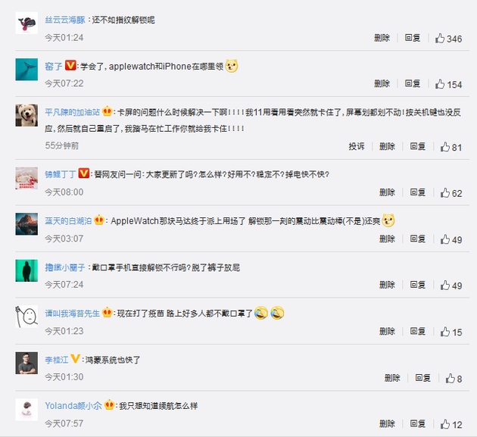This screenshot has height=437, width=477.
Task: Like 撸撸小圈子's comment with 49 likes
Action: [444, 285]
